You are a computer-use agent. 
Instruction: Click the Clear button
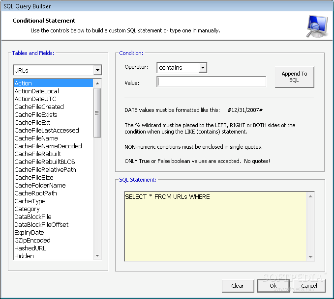click(238, 286)
